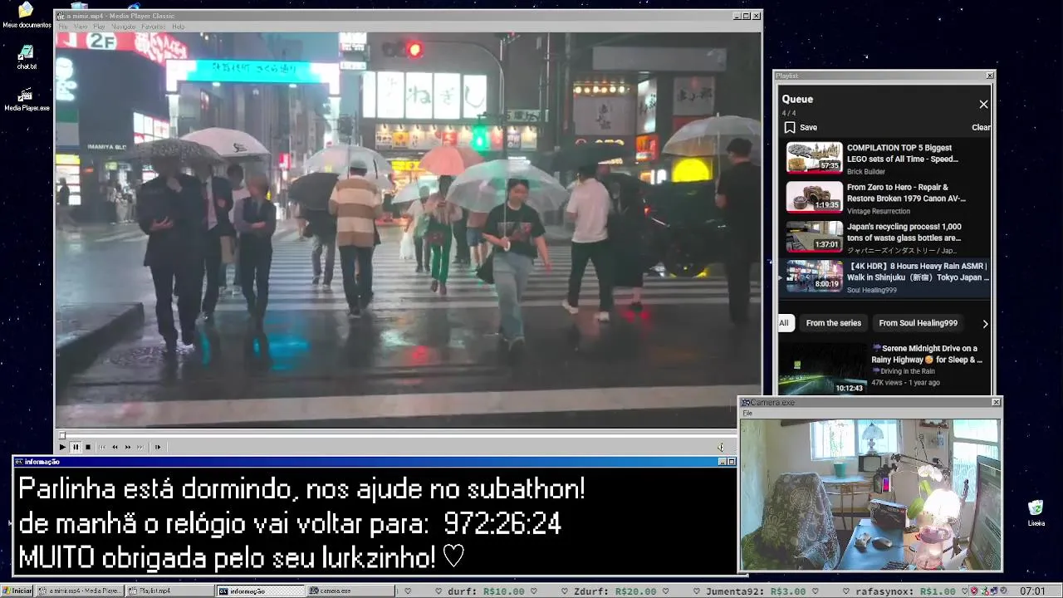Open the chat.txt desktop file icon
The width and height of the screenshot is (1063, 598).
(x=27, y=56)
